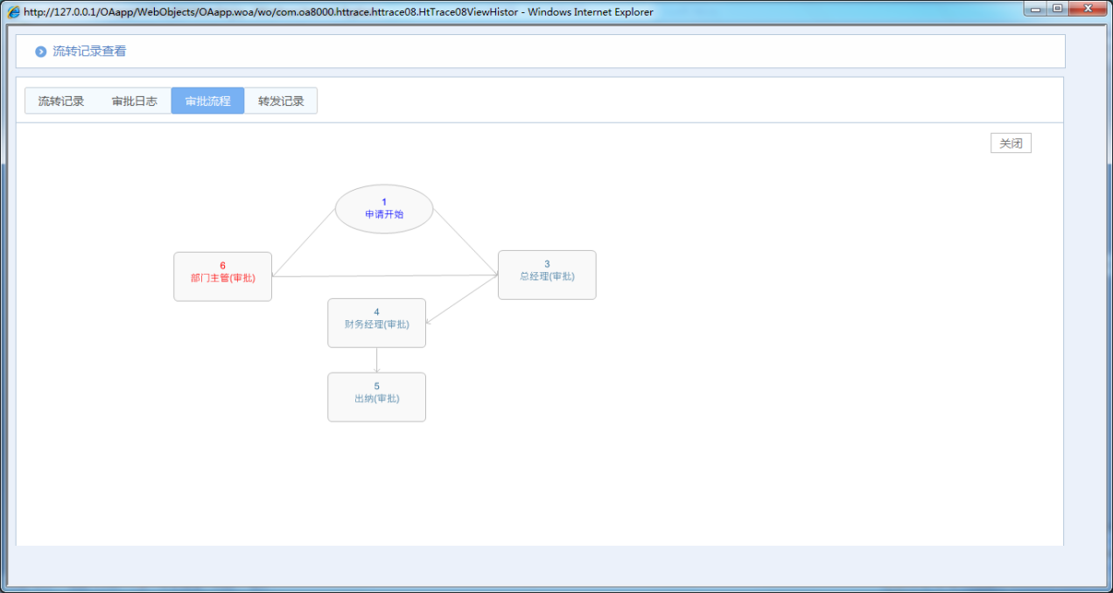Open the 审批日志 tab
Screen dimensions: 1113x593
coord(135,101)
